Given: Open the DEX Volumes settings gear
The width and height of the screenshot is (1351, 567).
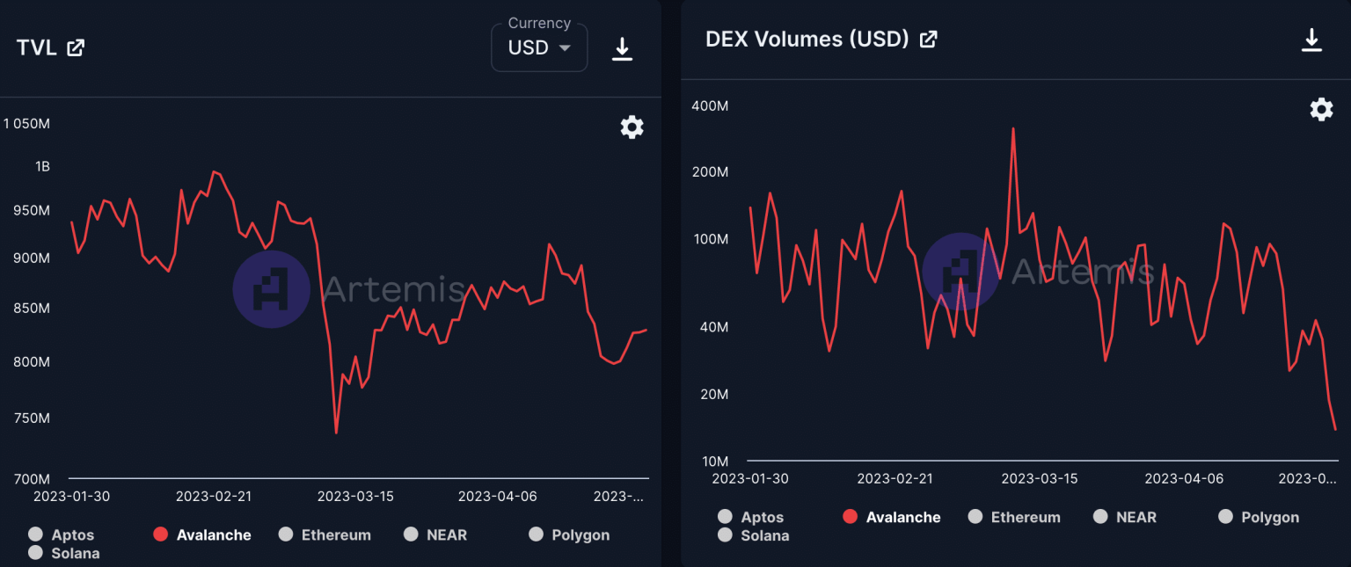Looking at the screenshot, I should click(1321, 109).
